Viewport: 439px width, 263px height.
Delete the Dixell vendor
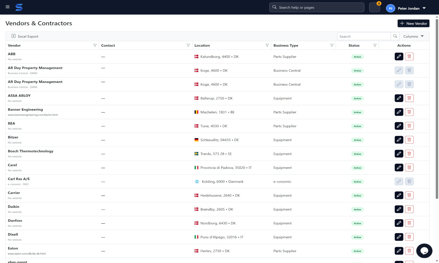[x=409, y=237]
